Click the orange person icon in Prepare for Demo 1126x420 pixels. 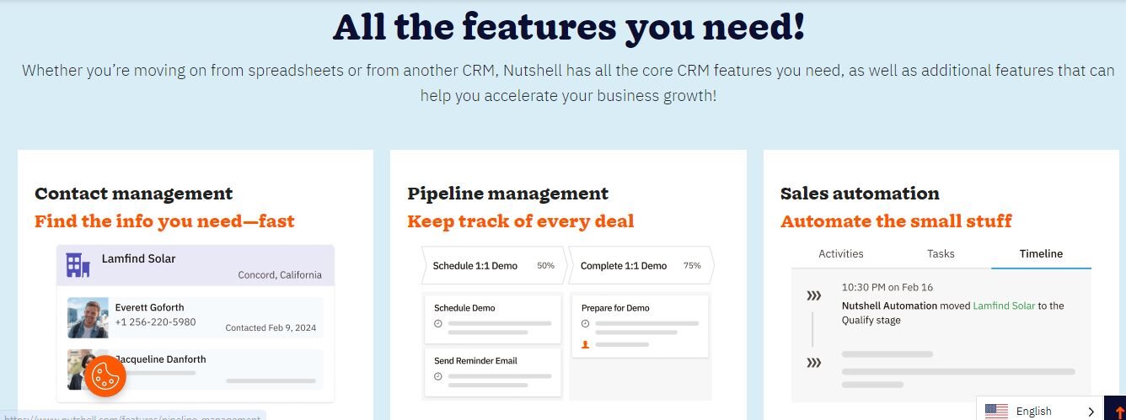tap(585, 344)
